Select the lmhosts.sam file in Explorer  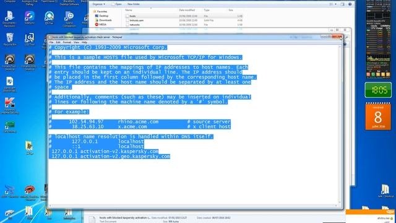click(184, 20)
